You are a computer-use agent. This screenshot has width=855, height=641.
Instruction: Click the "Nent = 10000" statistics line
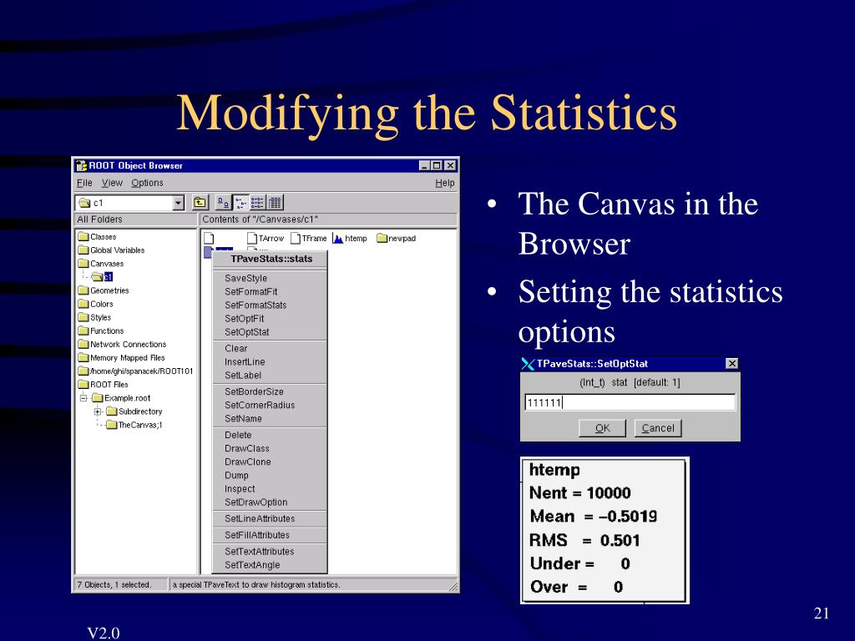(x=580, y=492)
